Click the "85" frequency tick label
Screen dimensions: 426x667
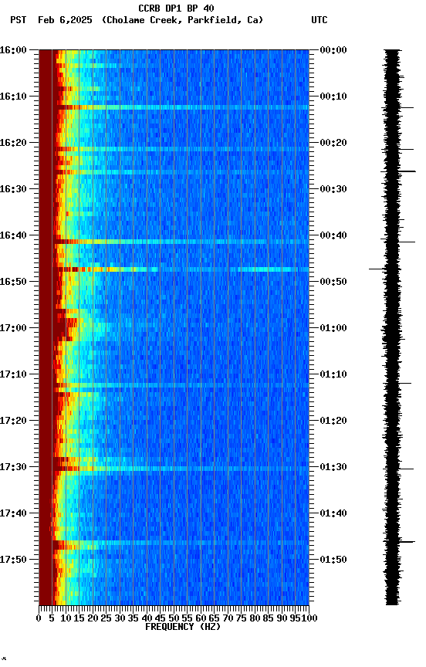[269, 618]
